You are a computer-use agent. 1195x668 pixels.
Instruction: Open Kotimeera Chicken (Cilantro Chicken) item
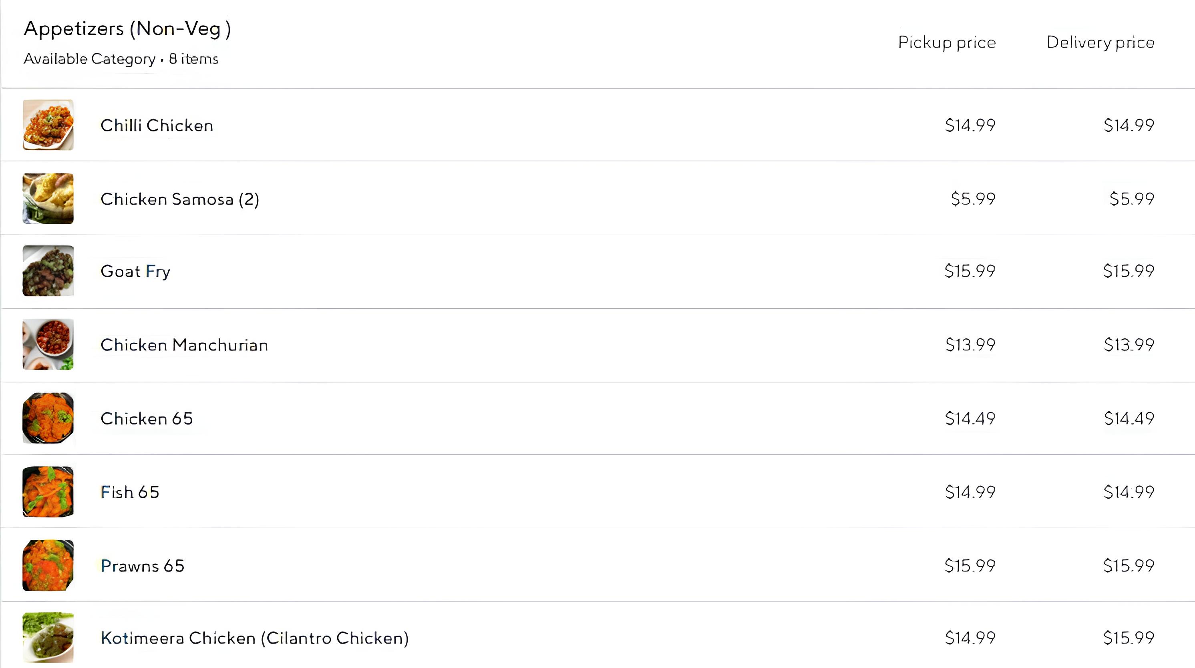point(255,638)
